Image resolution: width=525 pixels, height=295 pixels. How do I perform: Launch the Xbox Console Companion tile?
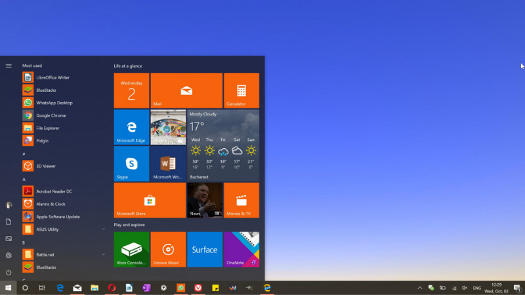(x=132, y=250)
